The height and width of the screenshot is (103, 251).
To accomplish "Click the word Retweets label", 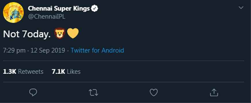I will [x=31, y=72].
